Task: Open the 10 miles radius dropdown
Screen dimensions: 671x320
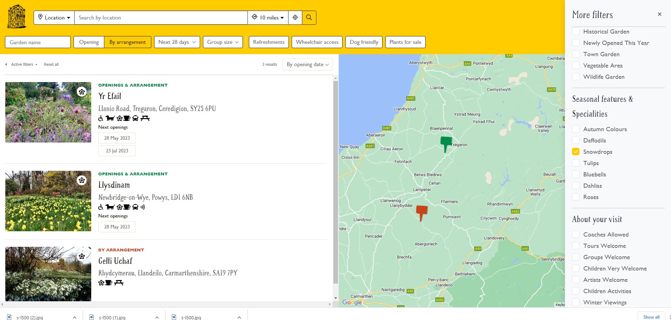Action: 268,18
